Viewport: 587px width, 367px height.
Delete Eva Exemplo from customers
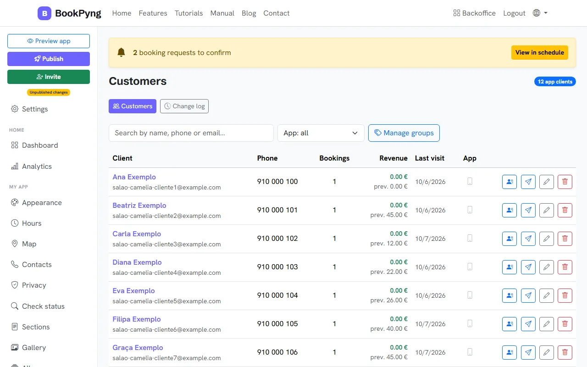[565, 295]
